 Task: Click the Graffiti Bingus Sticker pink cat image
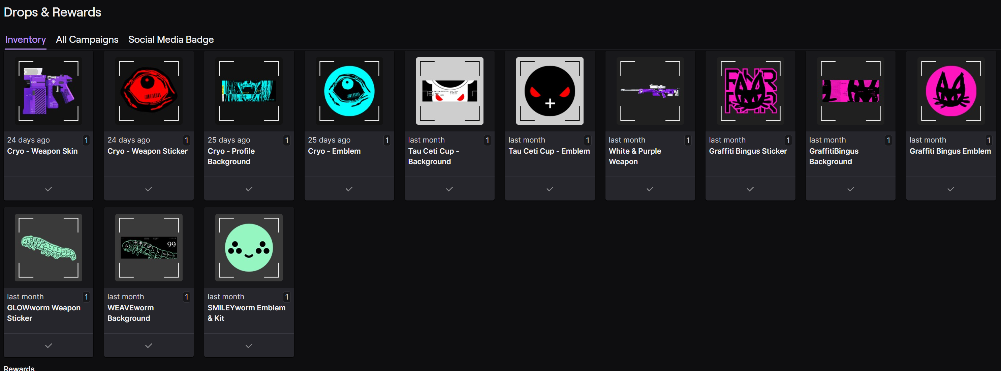click(x=750, y=91)
